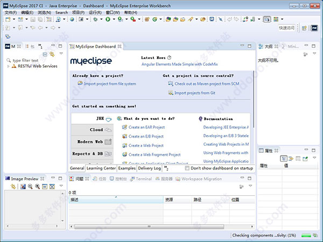Switch to Learning Center tab

101,168
